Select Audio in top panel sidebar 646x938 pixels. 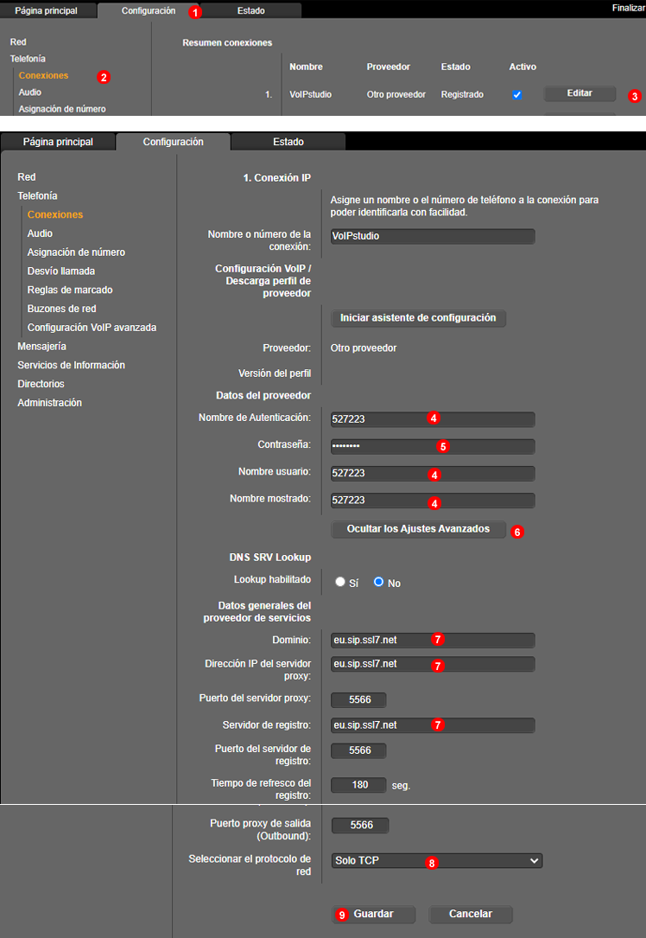pos(30,93)
